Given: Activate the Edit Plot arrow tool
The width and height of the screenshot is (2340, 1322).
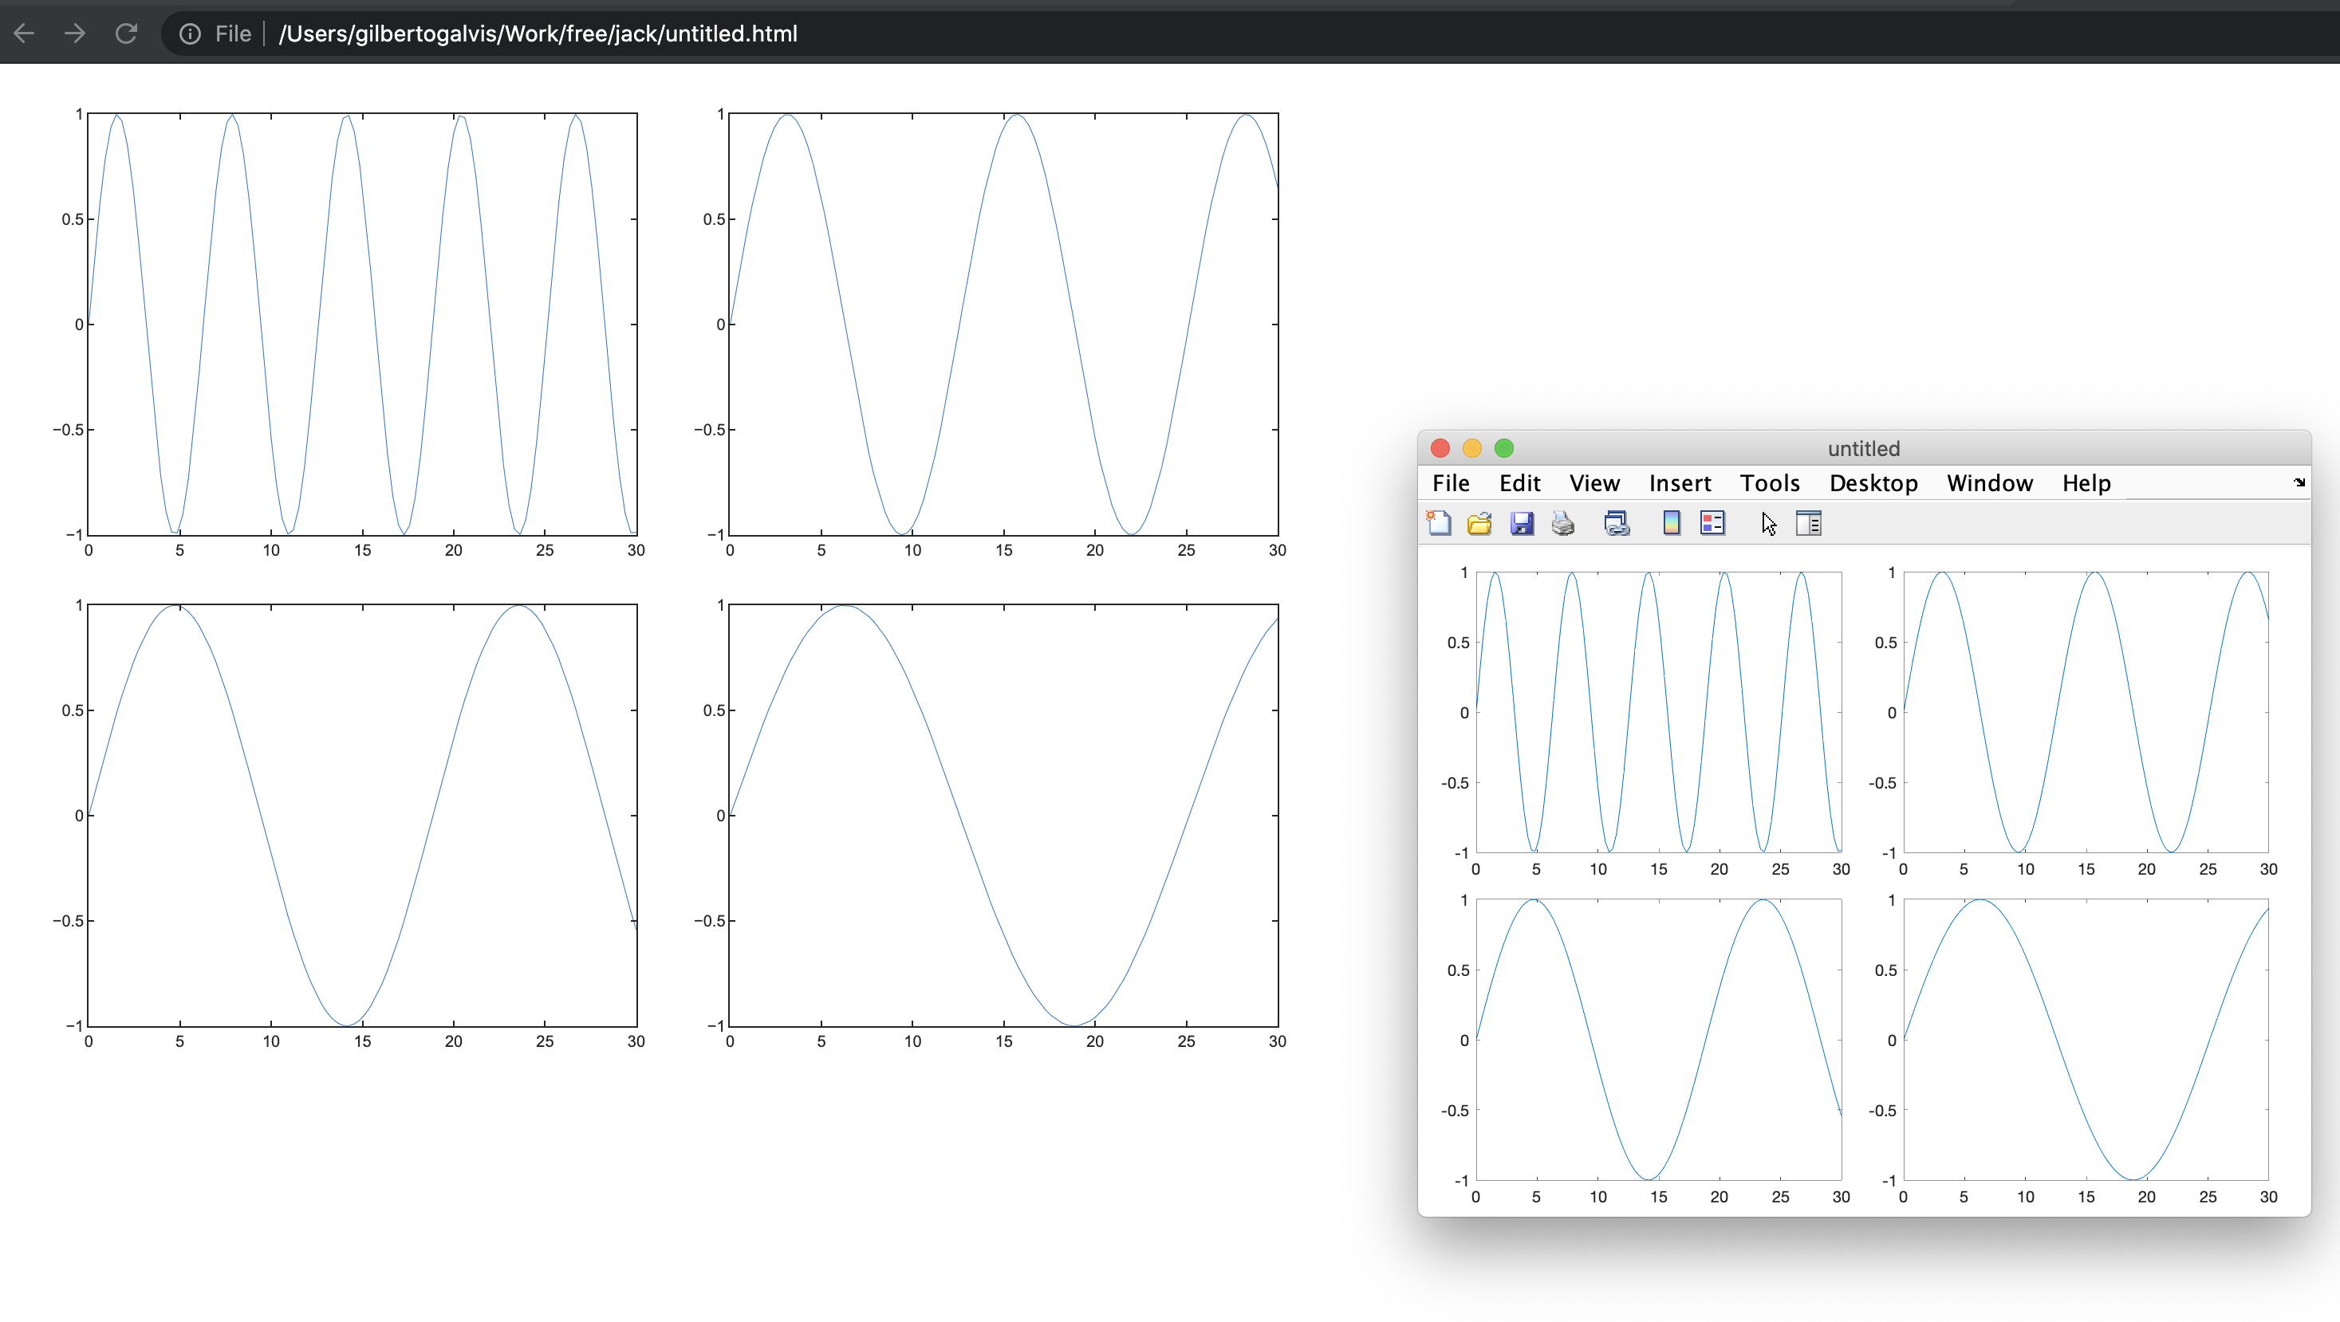Looking at the screenshot, I should [1769, 524].
